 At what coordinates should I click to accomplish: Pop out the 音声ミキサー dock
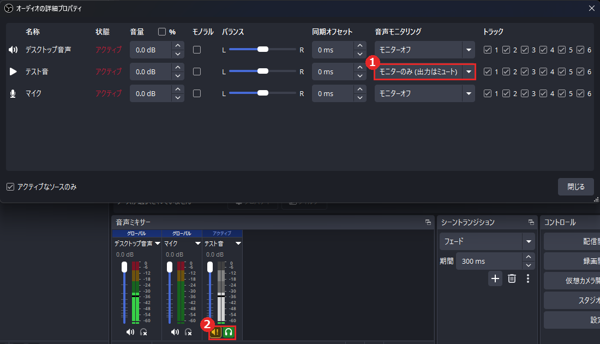428,222
